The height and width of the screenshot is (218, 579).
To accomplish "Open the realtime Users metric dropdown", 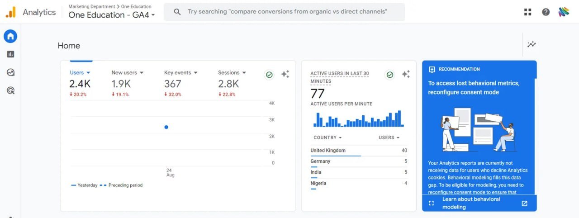I will [x=389, y=137].
